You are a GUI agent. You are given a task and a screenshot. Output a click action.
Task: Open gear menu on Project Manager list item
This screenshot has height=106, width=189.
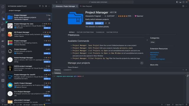pos(49,19)
